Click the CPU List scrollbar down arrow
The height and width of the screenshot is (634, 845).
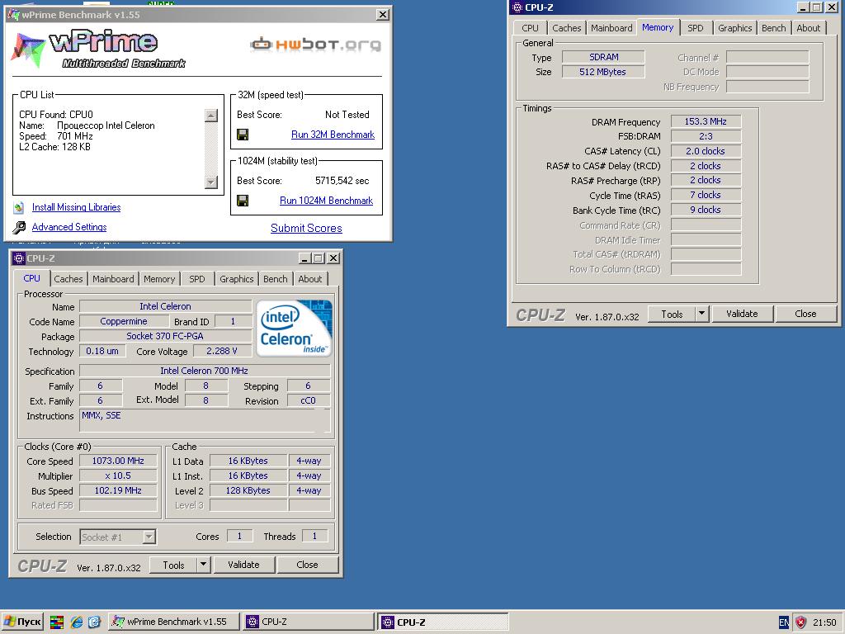[211, 182]
